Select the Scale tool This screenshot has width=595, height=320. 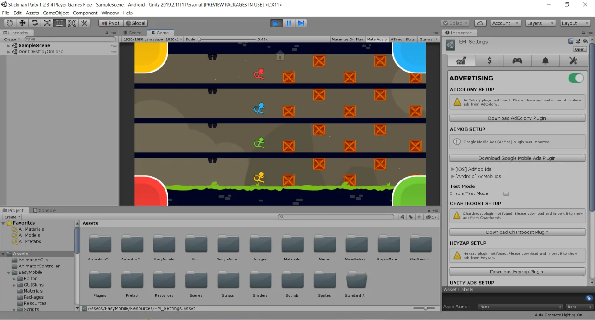(47, 23)
